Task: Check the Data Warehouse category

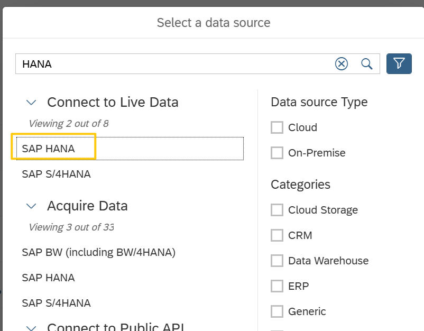Action: pyautogui.click(x=277, y=261)
